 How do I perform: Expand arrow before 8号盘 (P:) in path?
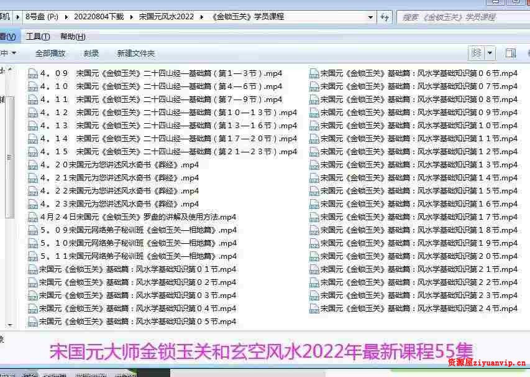17,17
